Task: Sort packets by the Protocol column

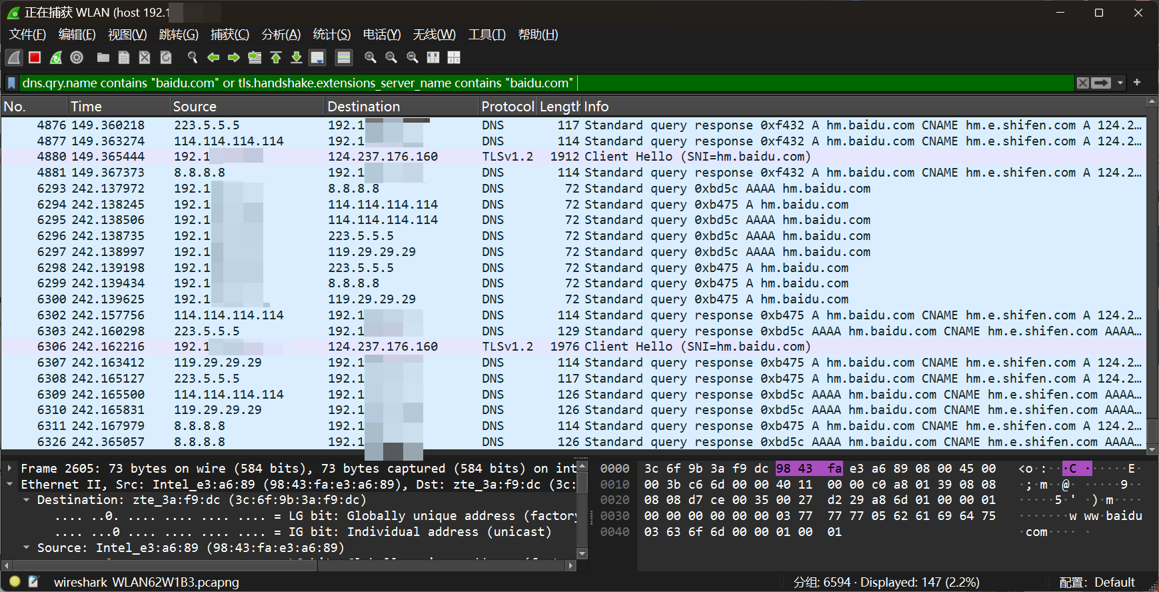Action: coord(507,107)
